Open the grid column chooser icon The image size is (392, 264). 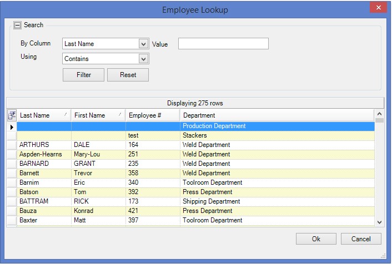12,115
